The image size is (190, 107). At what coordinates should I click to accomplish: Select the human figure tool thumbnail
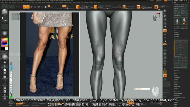coord(177,22)
